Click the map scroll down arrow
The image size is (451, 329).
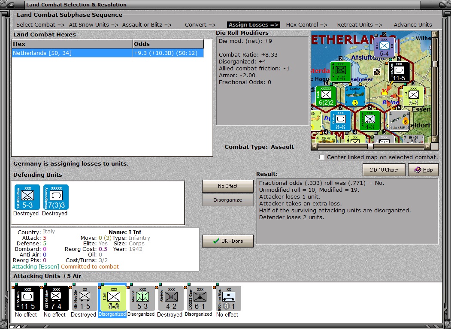point(435,139)
